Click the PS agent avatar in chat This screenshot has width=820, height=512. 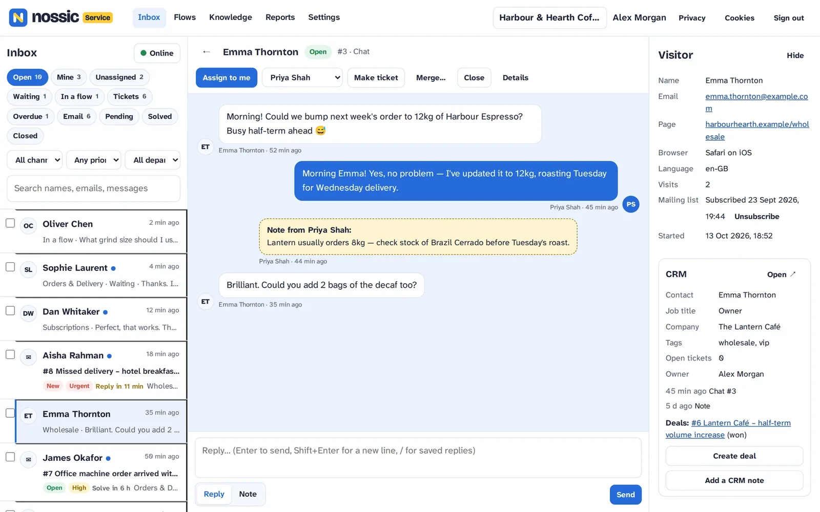pyautogui.click(x=631, y=204)
